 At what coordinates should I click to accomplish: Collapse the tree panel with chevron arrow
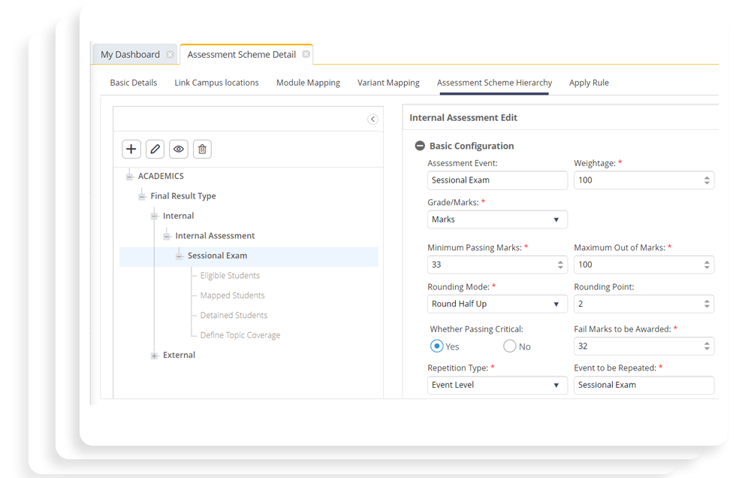pos(372,119)
